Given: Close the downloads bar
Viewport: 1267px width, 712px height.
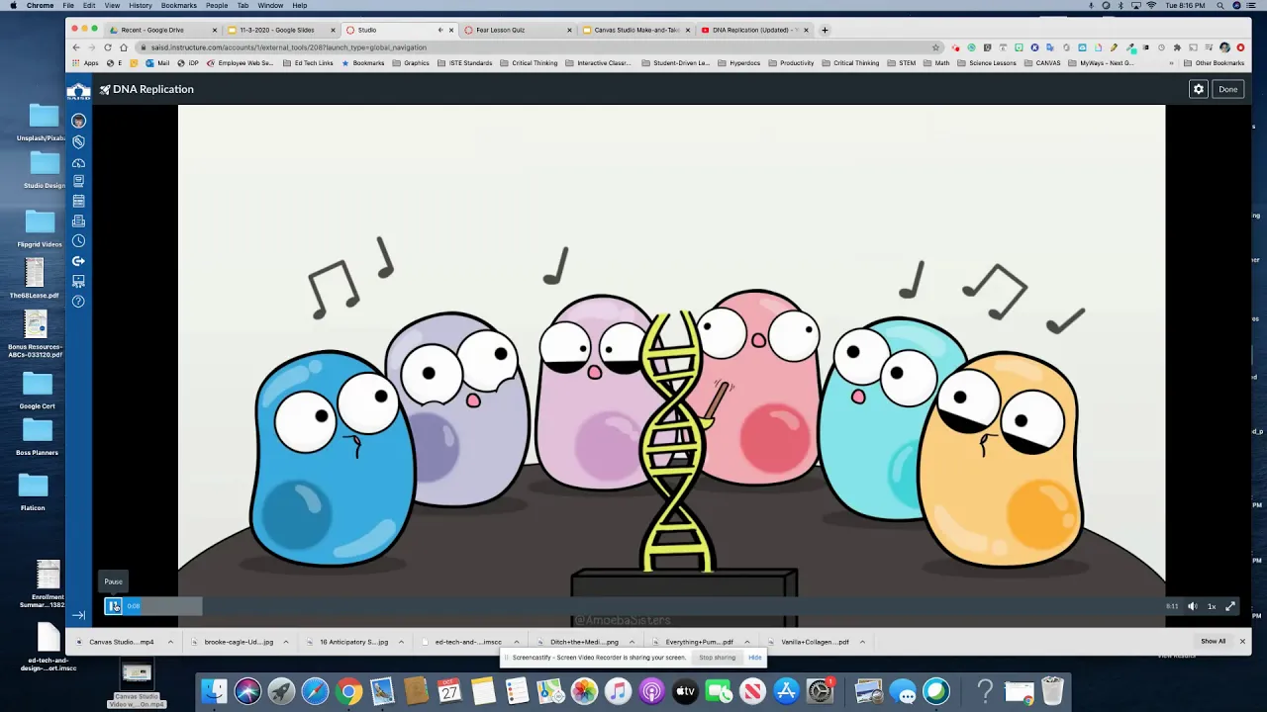Looking at the screenshot, I should [1242, 641].
